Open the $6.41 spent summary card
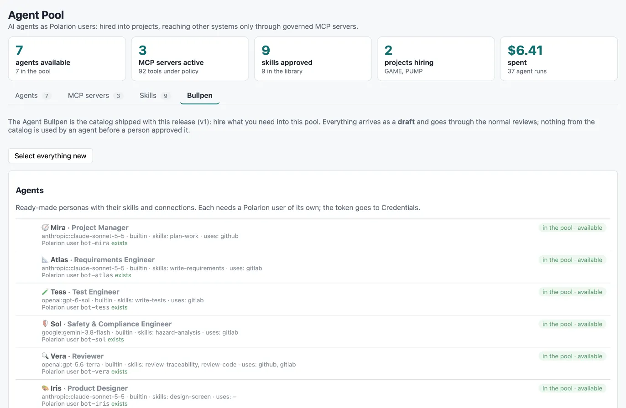This screenshot has width=626, height=408. pos(559,59)
